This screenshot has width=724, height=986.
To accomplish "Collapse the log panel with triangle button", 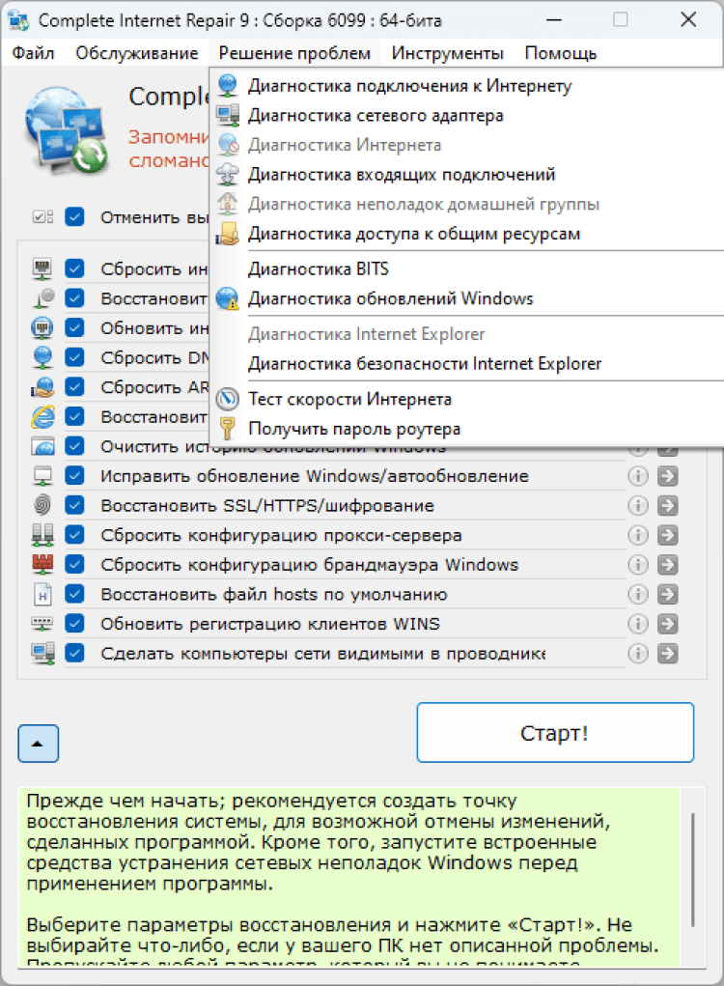I will tap(38, 744).
